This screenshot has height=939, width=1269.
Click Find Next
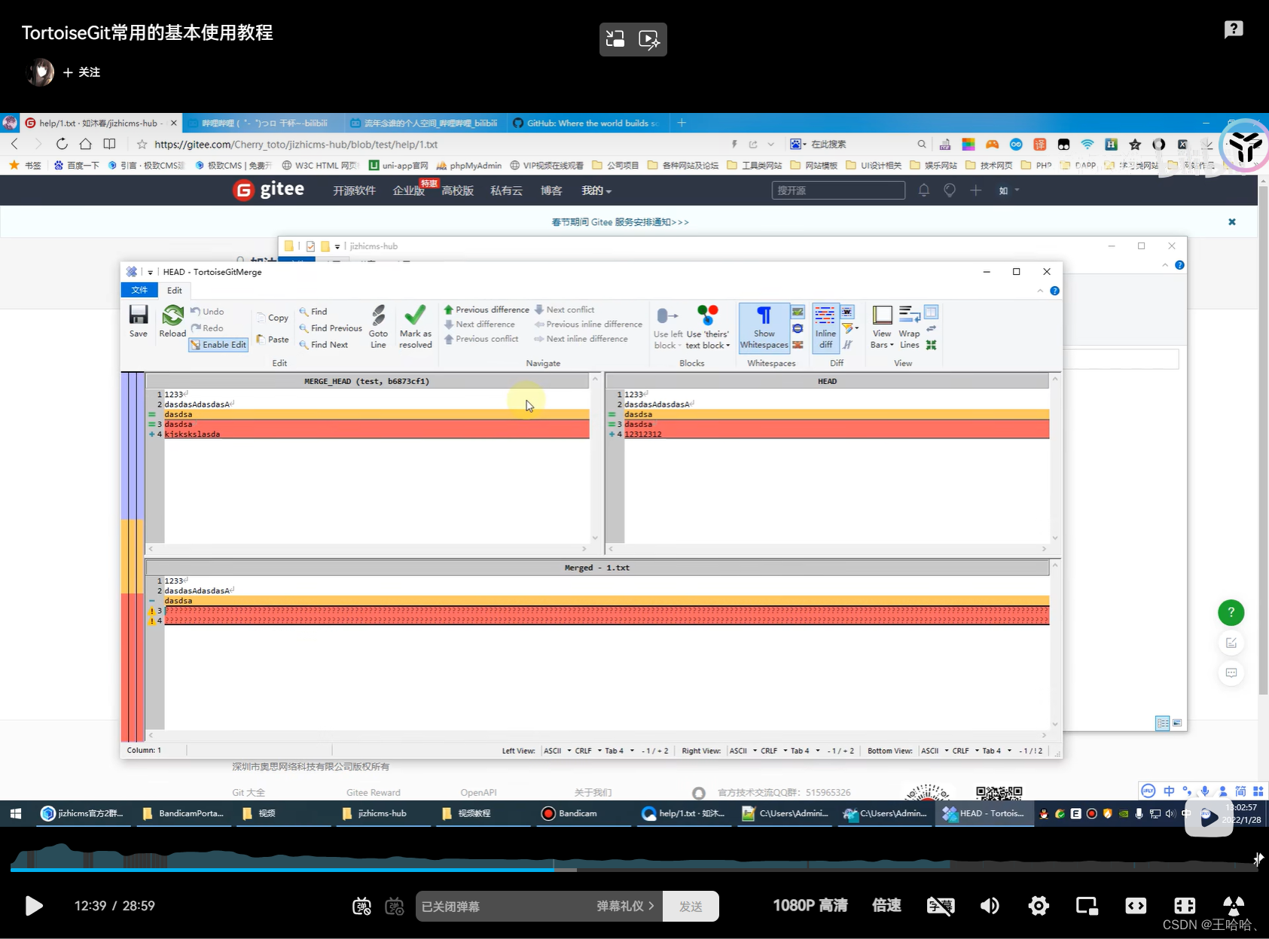click(x=324, y=344)
